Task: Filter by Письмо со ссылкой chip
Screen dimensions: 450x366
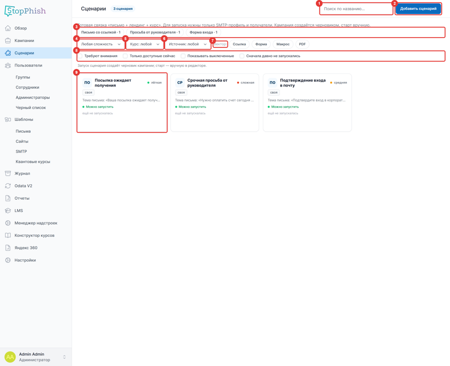Action: 101,32
